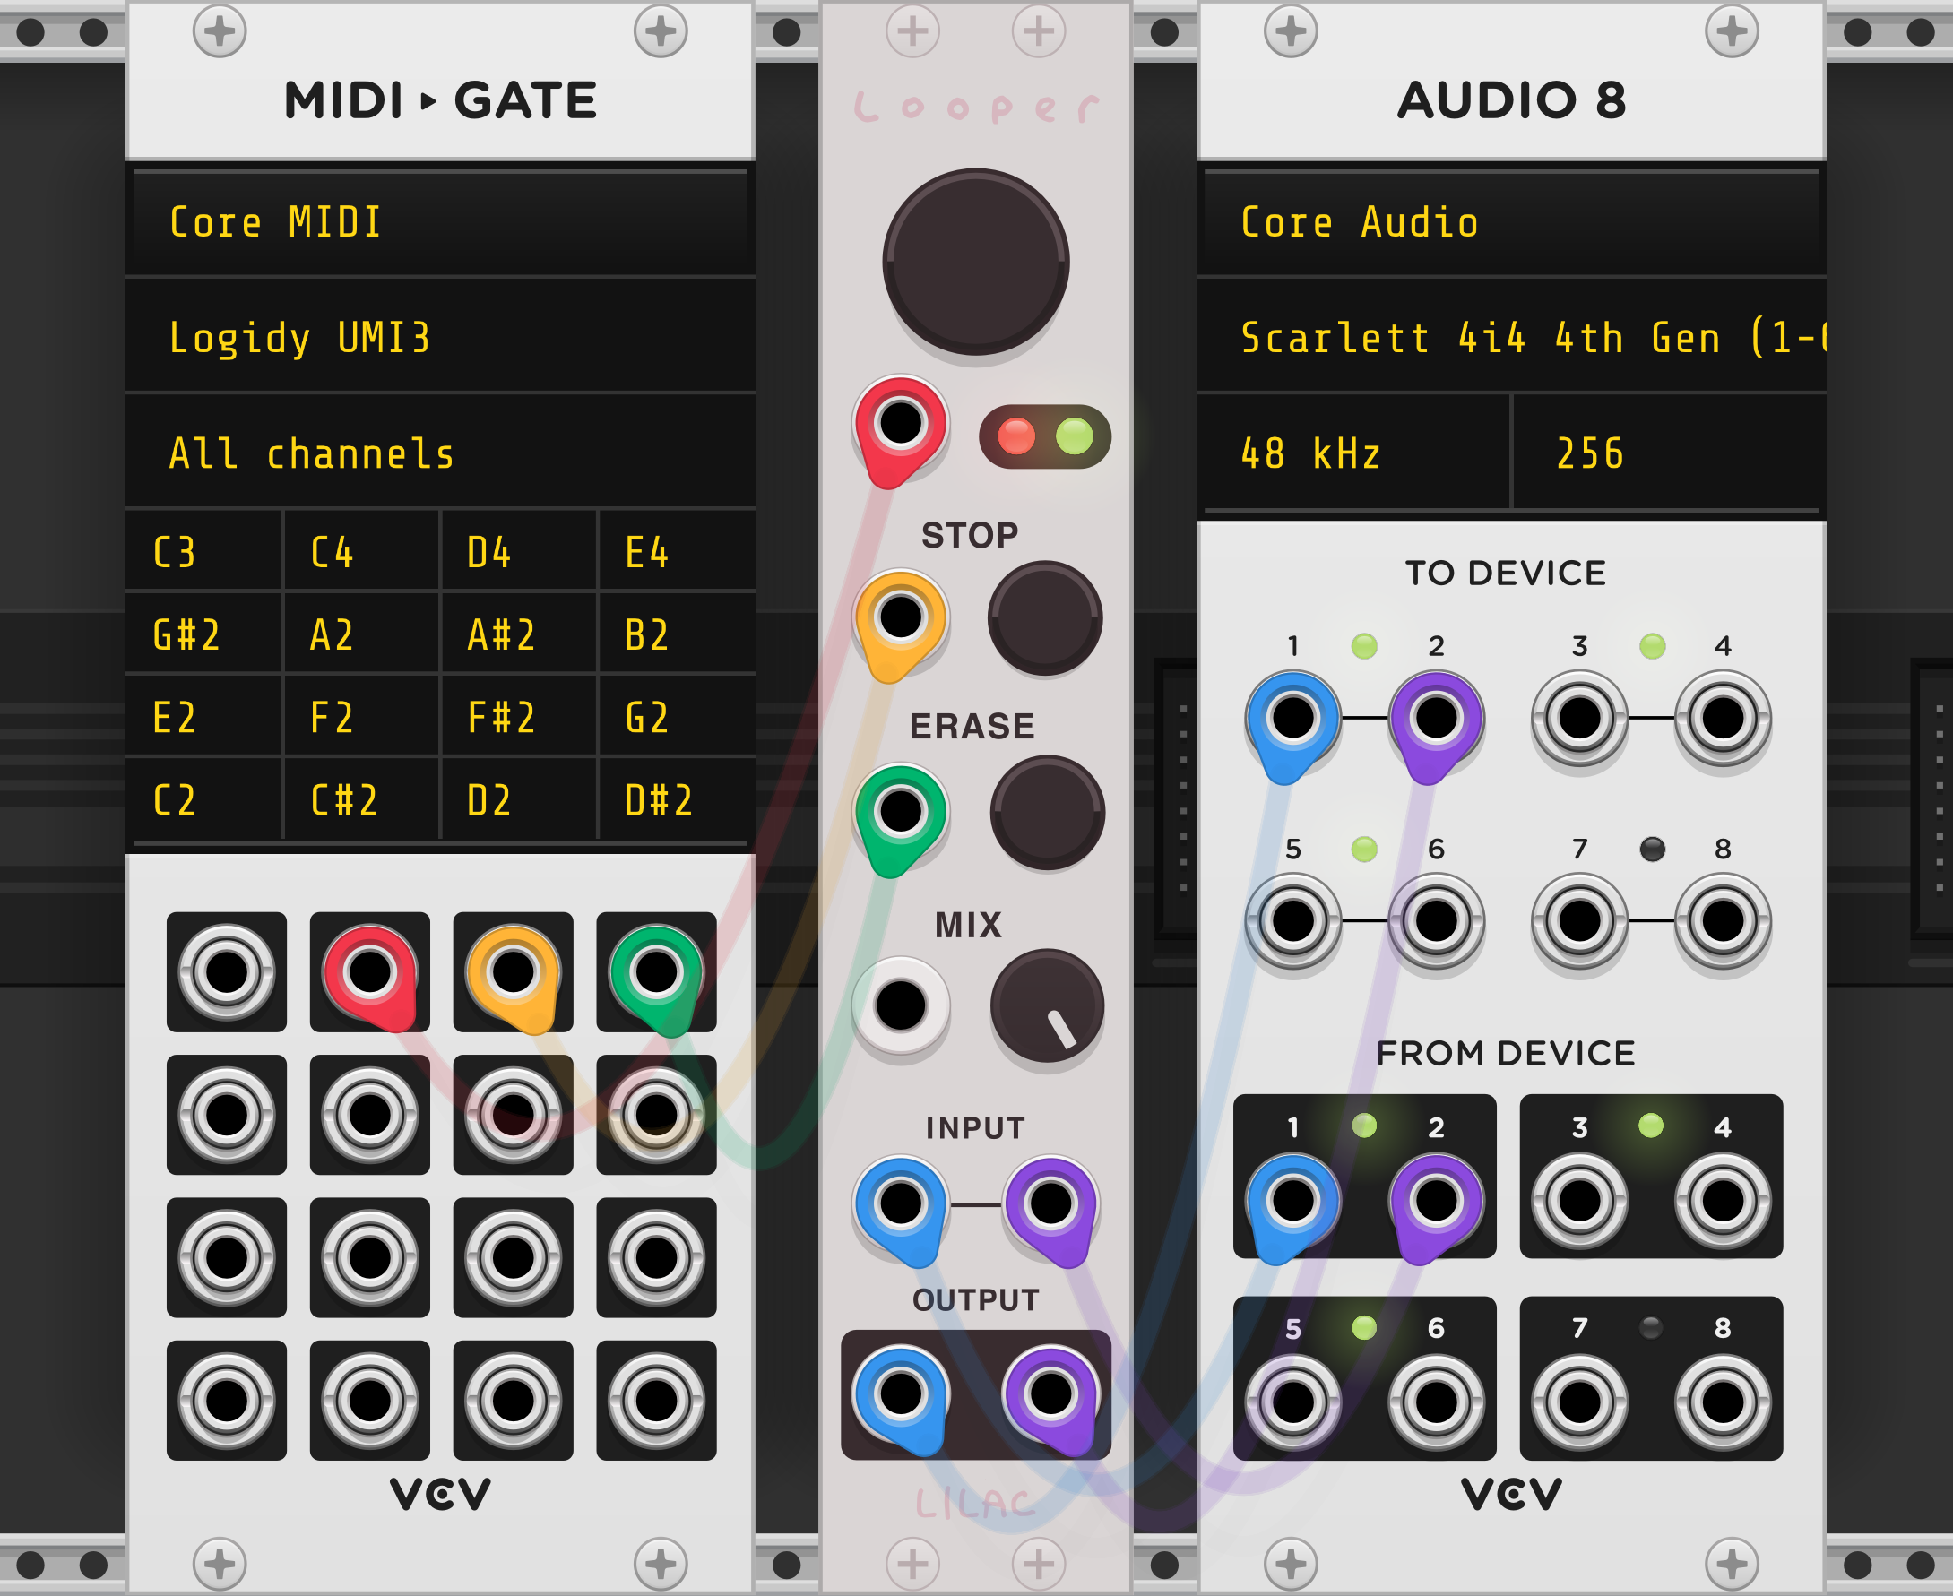Click the Looper STOP button
This screenshot has width=1953, height=1596.
1044,617
